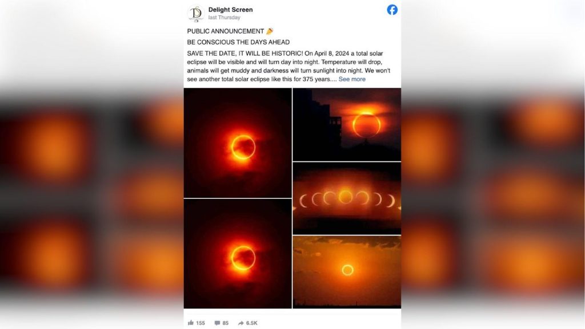
Task: Click the Facebook logo icon
Action: coord(392,10)
